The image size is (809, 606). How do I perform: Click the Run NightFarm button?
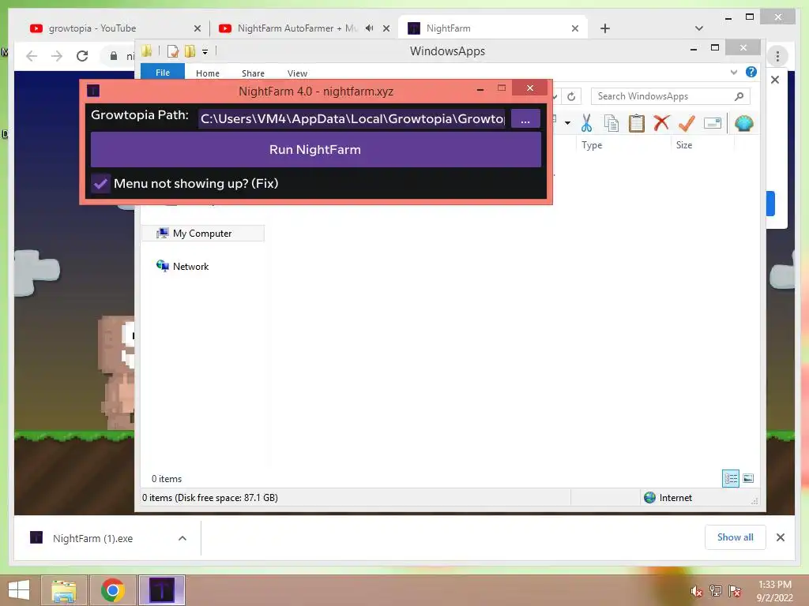[x=316, y=150]
